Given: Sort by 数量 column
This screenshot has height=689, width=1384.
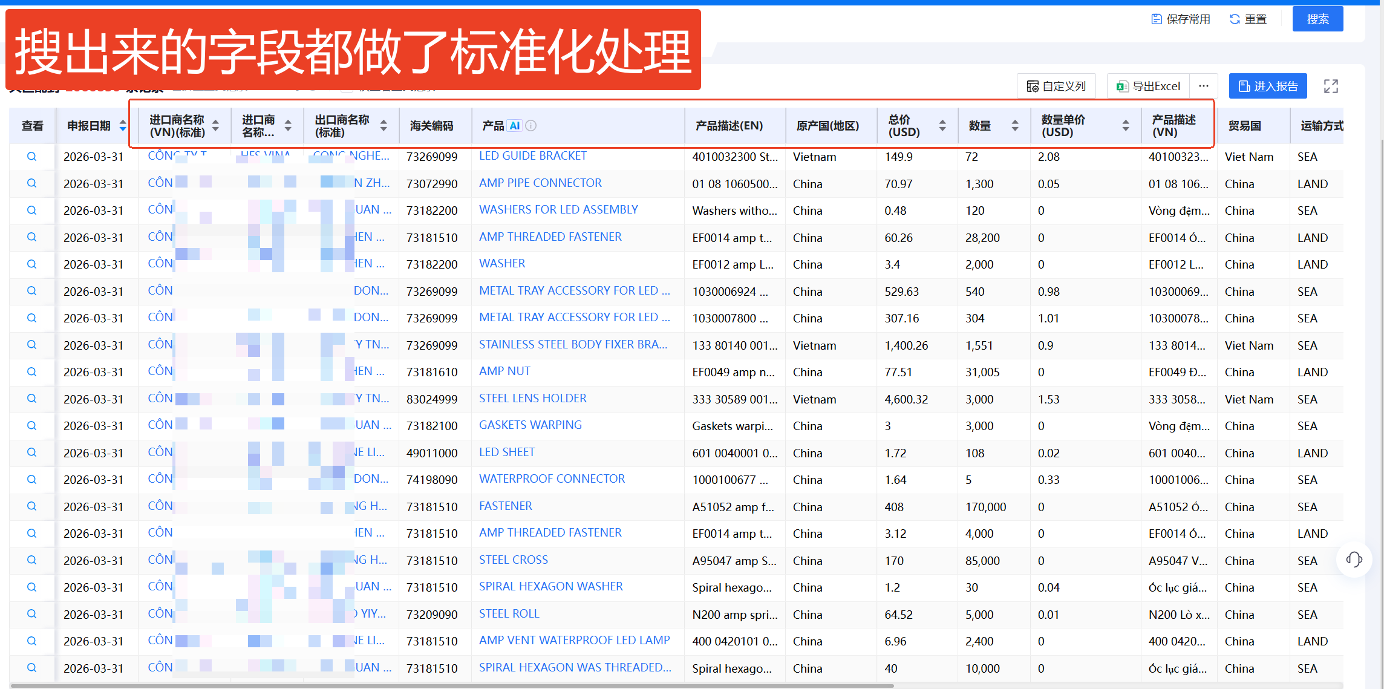Looking at the screenshot, I should click(1014, 126).
